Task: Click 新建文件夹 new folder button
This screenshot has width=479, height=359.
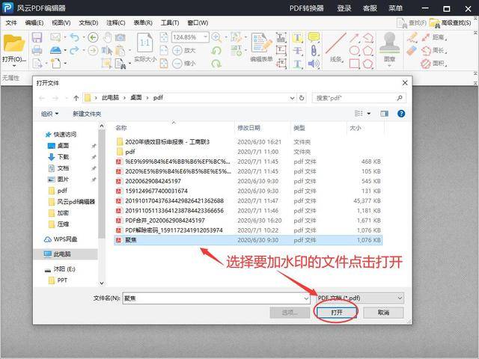Action: click(x=87, y=114)
